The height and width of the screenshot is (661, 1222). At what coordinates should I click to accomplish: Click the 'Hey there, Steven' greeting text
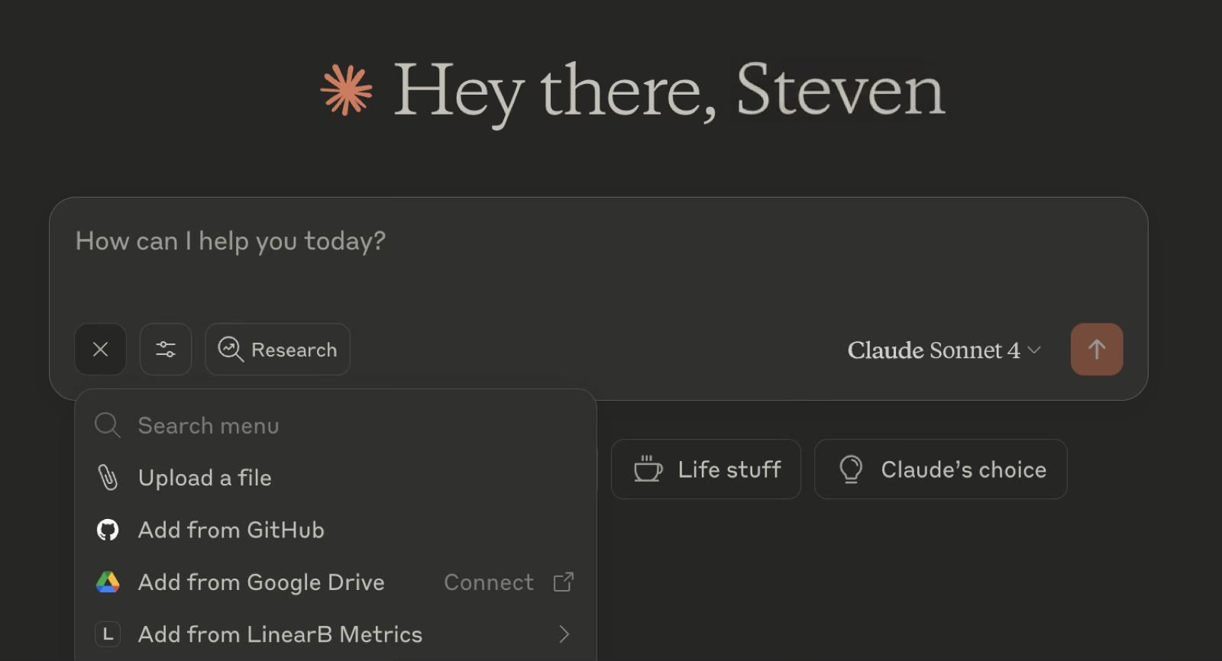click(x=669, y=93)
